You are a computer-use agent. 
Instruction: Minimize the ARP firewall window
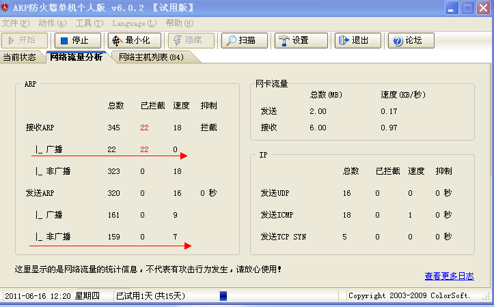click(x=452, y=8)
